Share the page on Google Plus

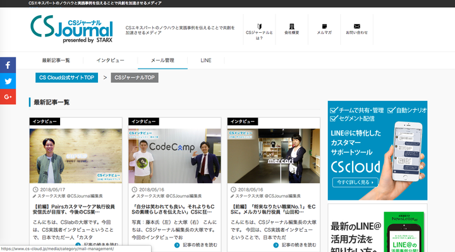[8, 97]
